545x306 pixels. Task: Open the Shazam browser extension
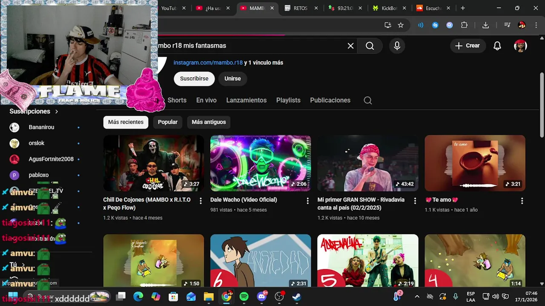[435, 25]
